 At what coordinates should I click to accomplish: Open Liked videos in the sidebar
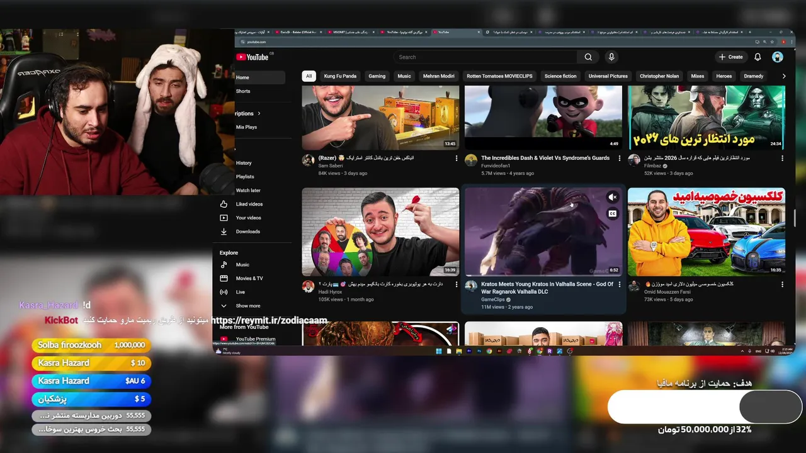pos(249,204)
